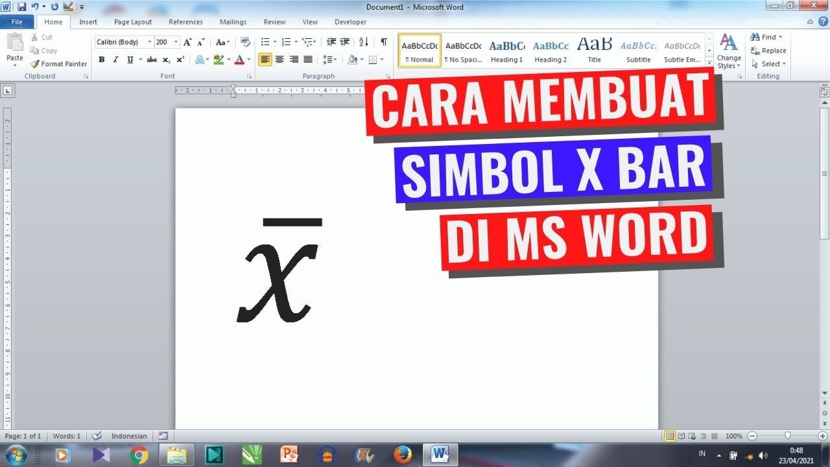The image size is (830, 467).
Task: Click the Save icon in quick access toolbar
Action: click(x=21, y=6)
